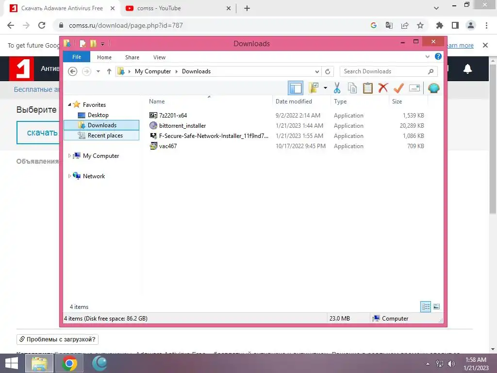Click Properties icon in Explorer title bar
497x373 pixels.
[x=83, y=43]
